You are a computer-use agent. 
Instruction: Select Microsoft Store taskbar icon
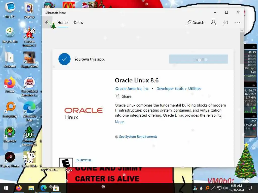click(56, 188)
